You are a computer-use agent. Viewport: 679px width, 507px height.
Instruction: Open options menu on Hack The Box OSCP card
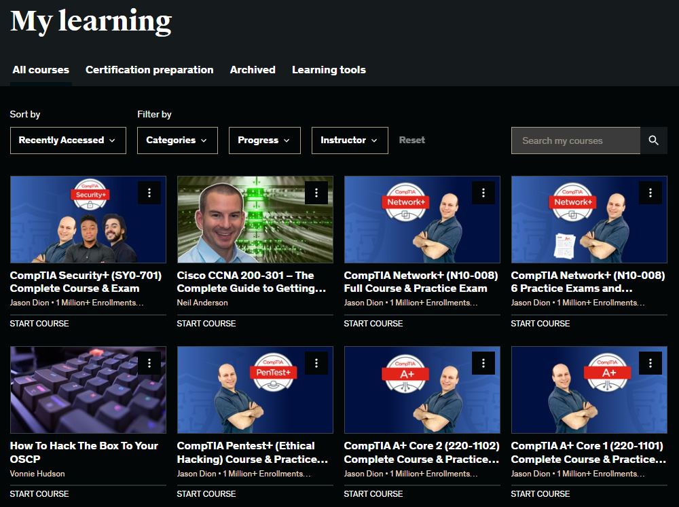click(x=149, y=363)
